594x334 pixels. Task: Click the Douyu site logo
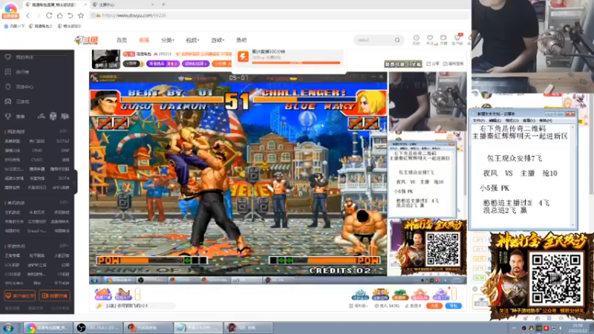point(87,40)
